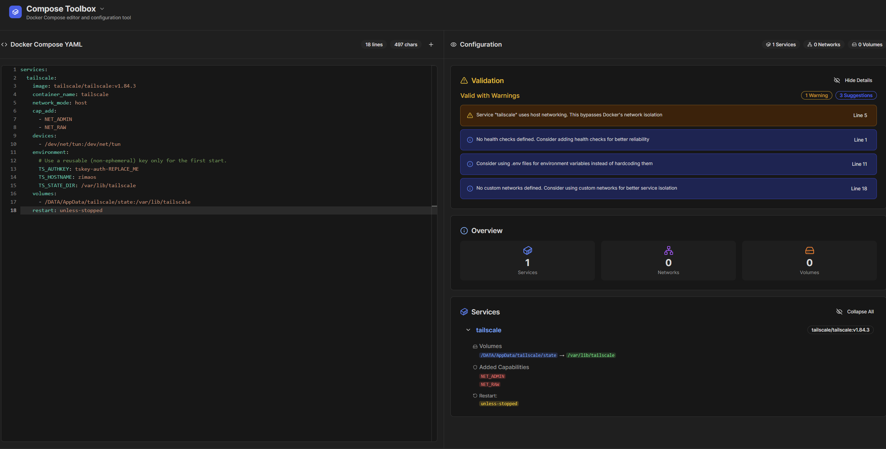Image resolution: width=886 pixels, height=449 pixels.
Task: Click the Networks icon in Overview card
Action: coord(668,250)
